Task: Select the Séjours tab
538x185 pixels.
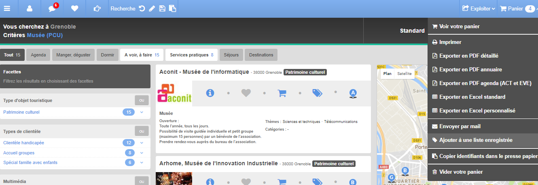Action: coord(231,55)
